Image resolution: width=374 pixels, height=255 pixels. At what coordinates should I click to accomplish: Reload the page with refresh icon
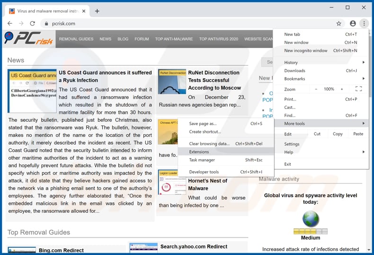click(33, 23)
